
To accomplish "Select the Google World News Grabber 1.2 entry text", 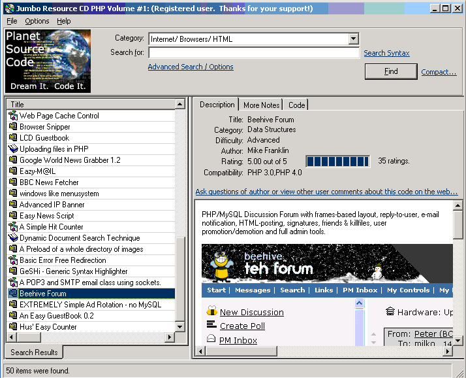I will pyautogui.click(x=70, y=160).
